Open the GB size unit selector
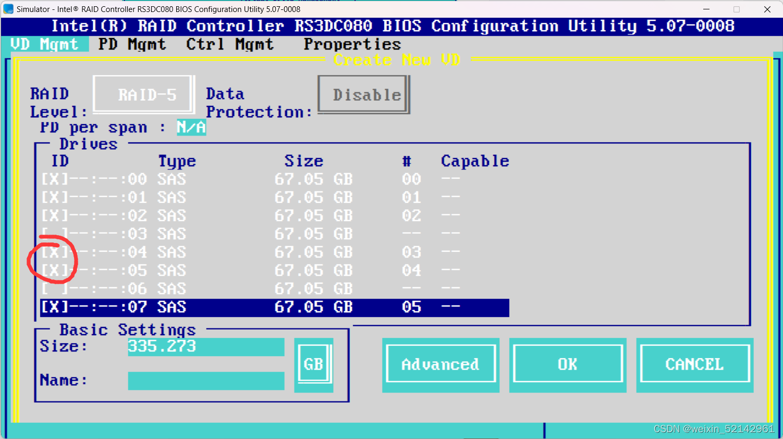 coord(313,364)
